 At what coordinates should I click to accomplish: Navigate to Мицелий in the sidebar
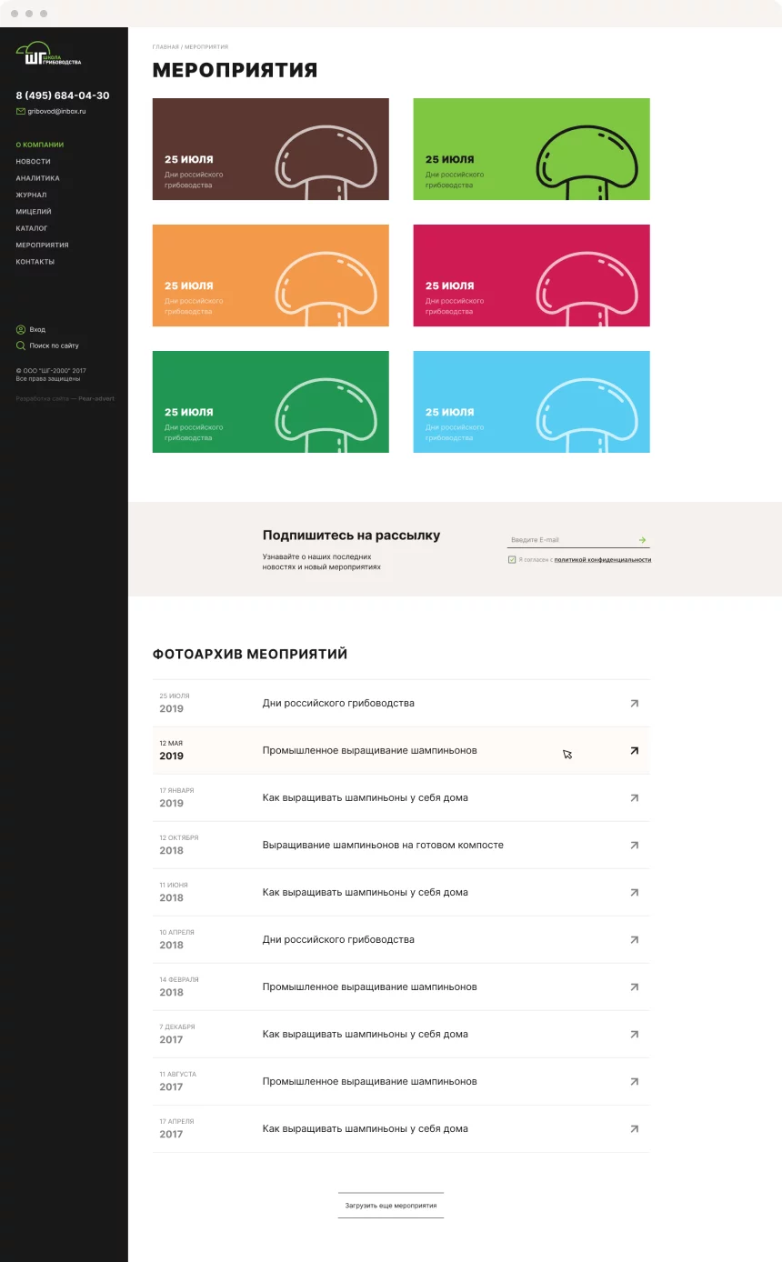click(x=34, y=211)
